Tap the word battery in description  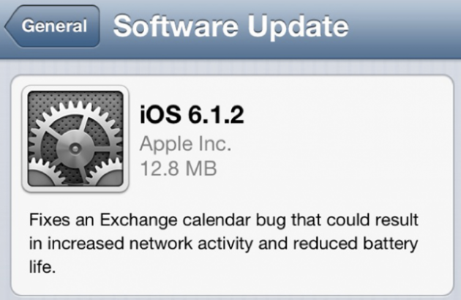click(391, 244)
